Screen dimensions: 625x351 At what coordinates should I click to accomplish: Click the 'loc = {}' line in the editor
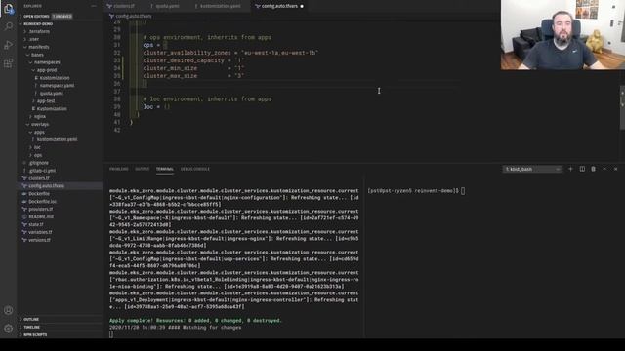coord(156,107)
